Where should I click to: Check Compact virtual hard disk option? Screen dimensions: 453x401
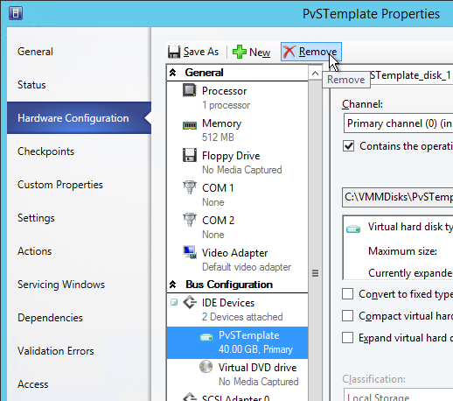[x=347, y=316]
